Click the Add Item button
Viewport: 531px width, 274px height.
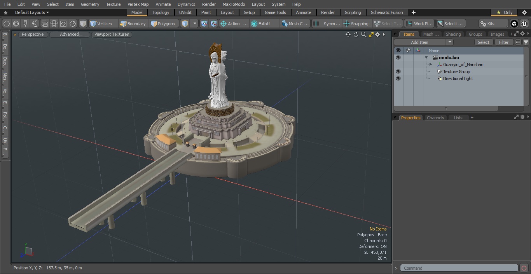419,42
